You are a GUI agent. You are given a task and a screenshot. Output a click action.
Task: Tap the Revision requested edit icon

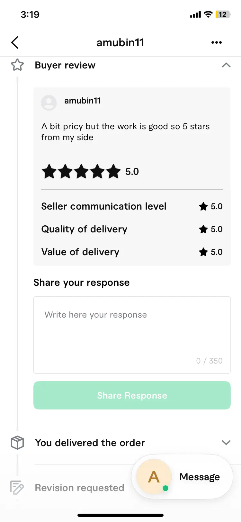(17, 488)
